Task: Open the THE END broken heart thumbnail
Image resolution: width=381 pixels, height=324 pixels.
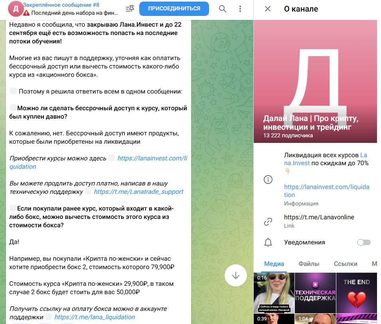Action: click(x=357, y=293)
